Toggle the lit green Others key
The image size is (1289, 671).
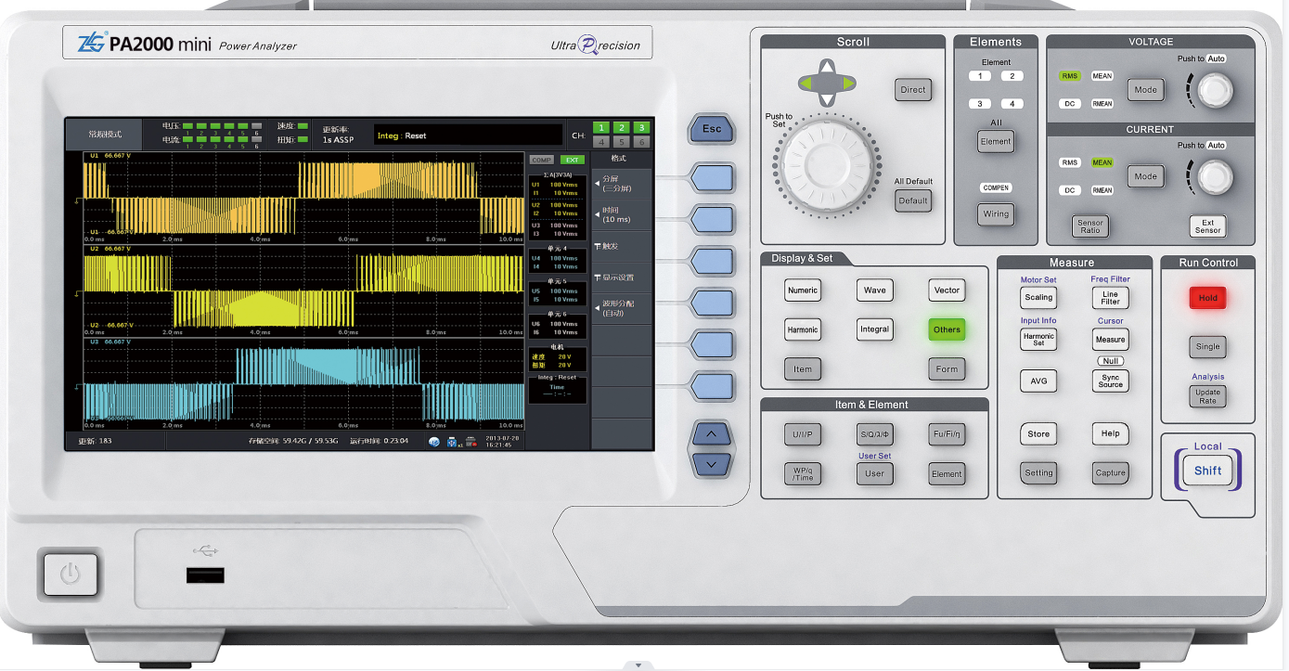pyautogui.click(x=947, y=329)
